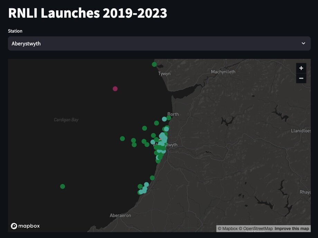Image resolution: width=318 pixels, height=238 pixels.
Task: Click the green marker left of Tywyn
Action: click(x=154, y=64)
